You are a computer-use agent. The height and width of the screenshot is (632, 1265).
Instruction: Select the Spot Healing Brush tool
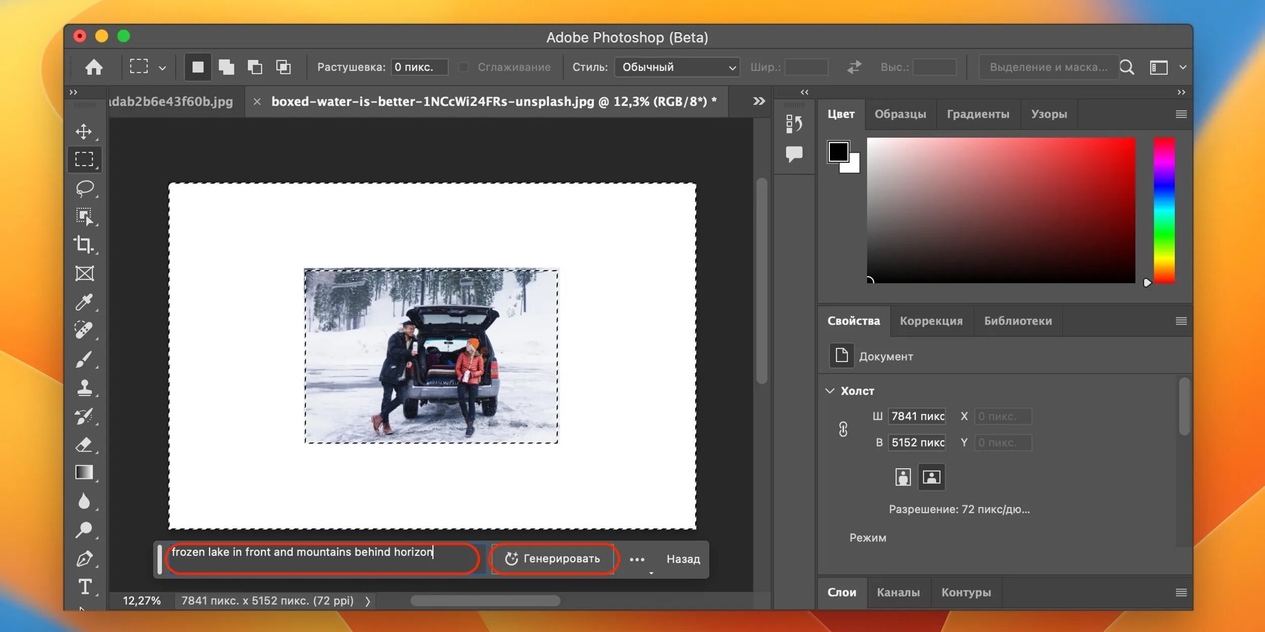point(84,330)
